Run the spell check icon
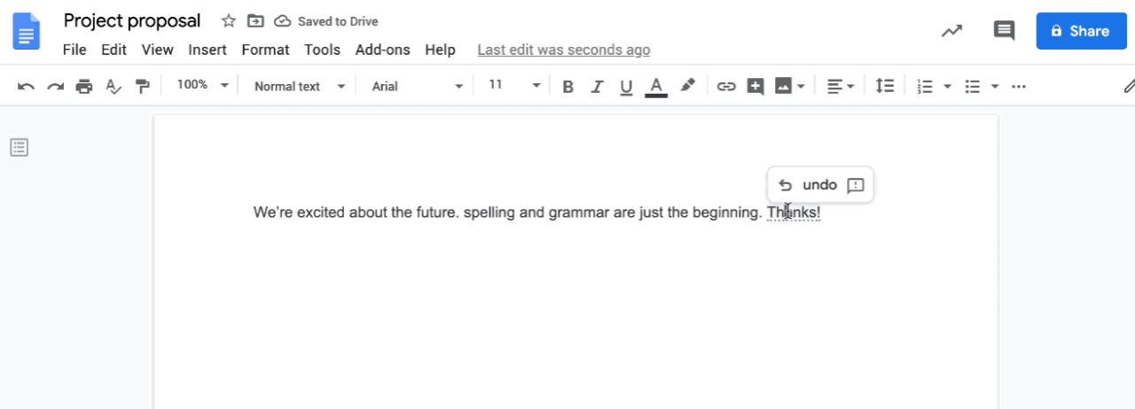This screenshot has width=1135, height=409. (x=113, y=86)
